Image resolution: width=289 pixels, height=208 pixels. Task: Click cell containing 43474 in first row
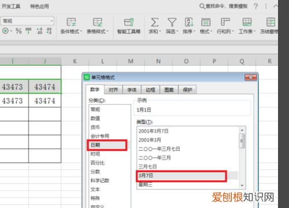click(45, 87)
